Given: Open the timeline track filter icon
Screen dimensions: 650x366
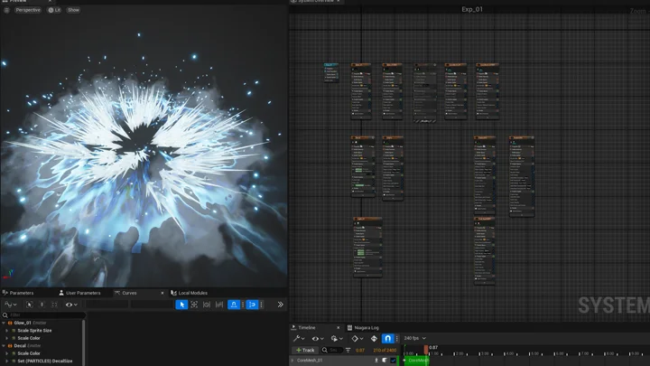Looking at the screenshot, I should 348,351.
